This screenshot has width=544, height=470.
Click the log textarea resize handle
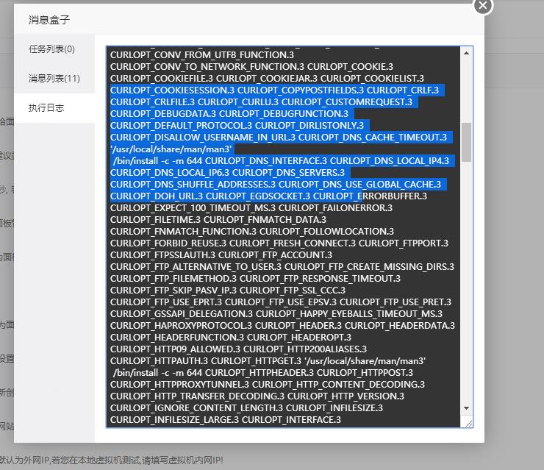[469, 424]
